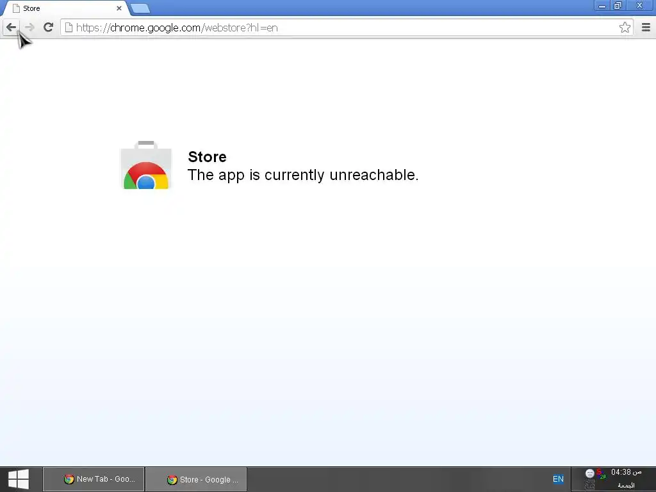The image size is (656, 492).
Task: Click the round tray icon beside the clock
Action: pos(590,473)
